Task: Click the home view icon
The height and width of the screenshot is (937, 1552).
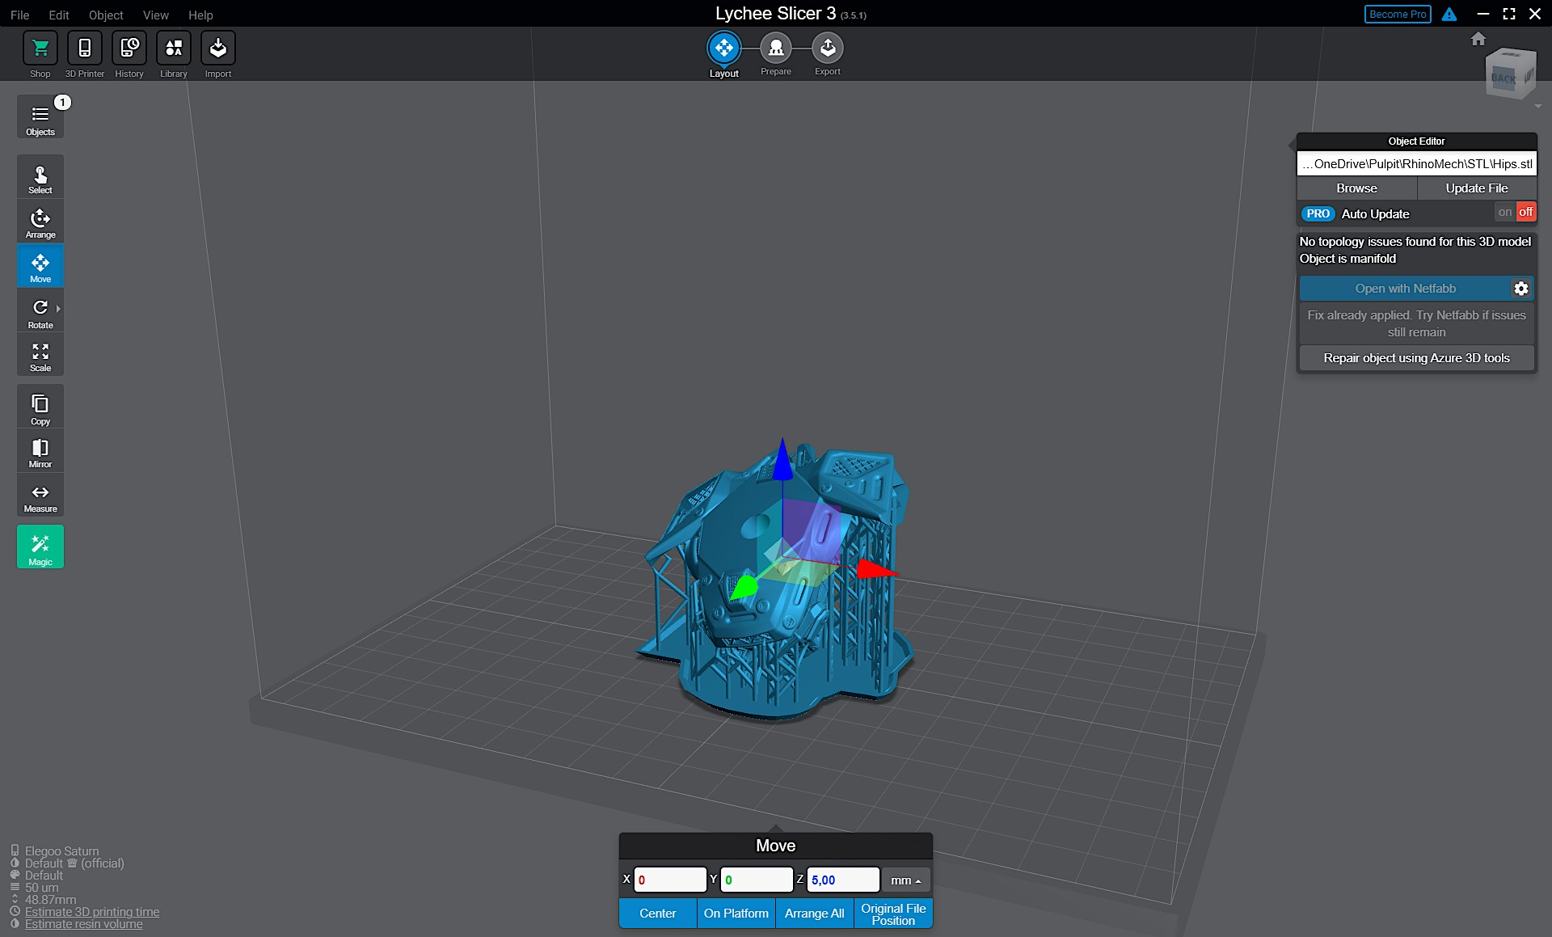Action: [1478, 39]
